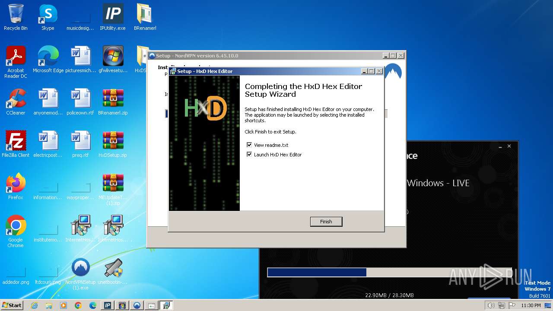Select the preq.rtf document icon
Image resolution: width=553 pixels, height=311 pixels.
[x=81, y=144]
